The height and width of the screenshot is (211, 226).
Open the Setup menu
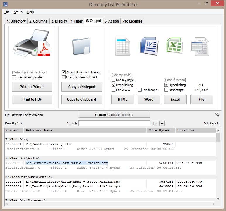(18, 12)
